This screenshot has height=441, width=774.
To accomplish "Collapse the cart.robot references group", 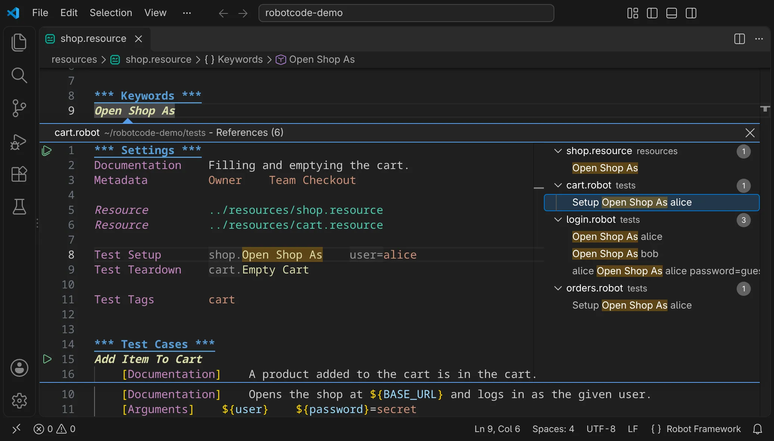I will click(x=558, y=185).
